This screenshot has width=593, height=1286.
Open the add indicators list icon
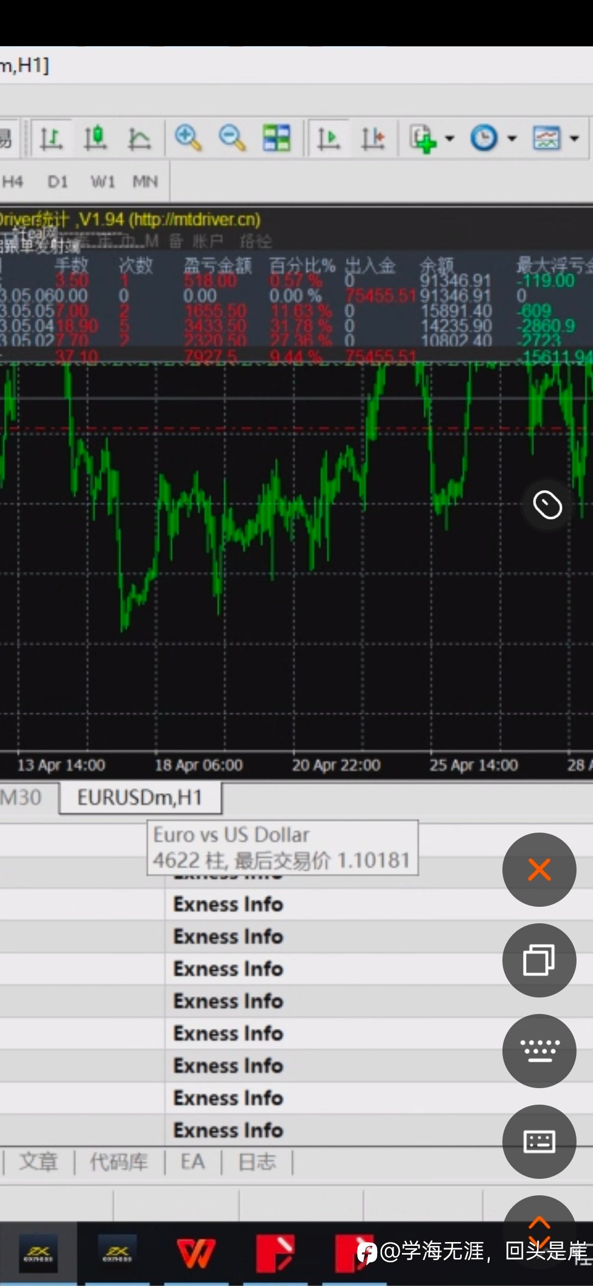(x=423, y=138)
